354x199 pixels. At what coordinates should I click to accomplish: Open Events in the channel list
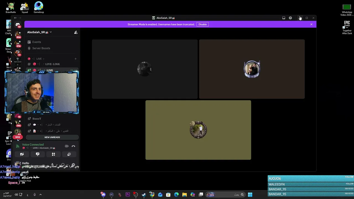(x=52, y=42)
